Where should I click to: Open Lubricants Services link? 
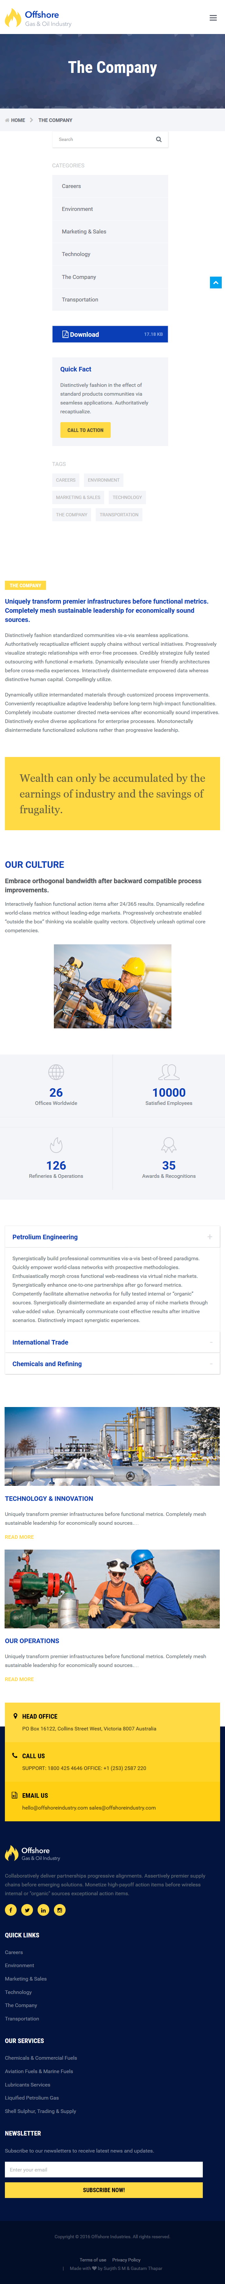(27, 2085)
